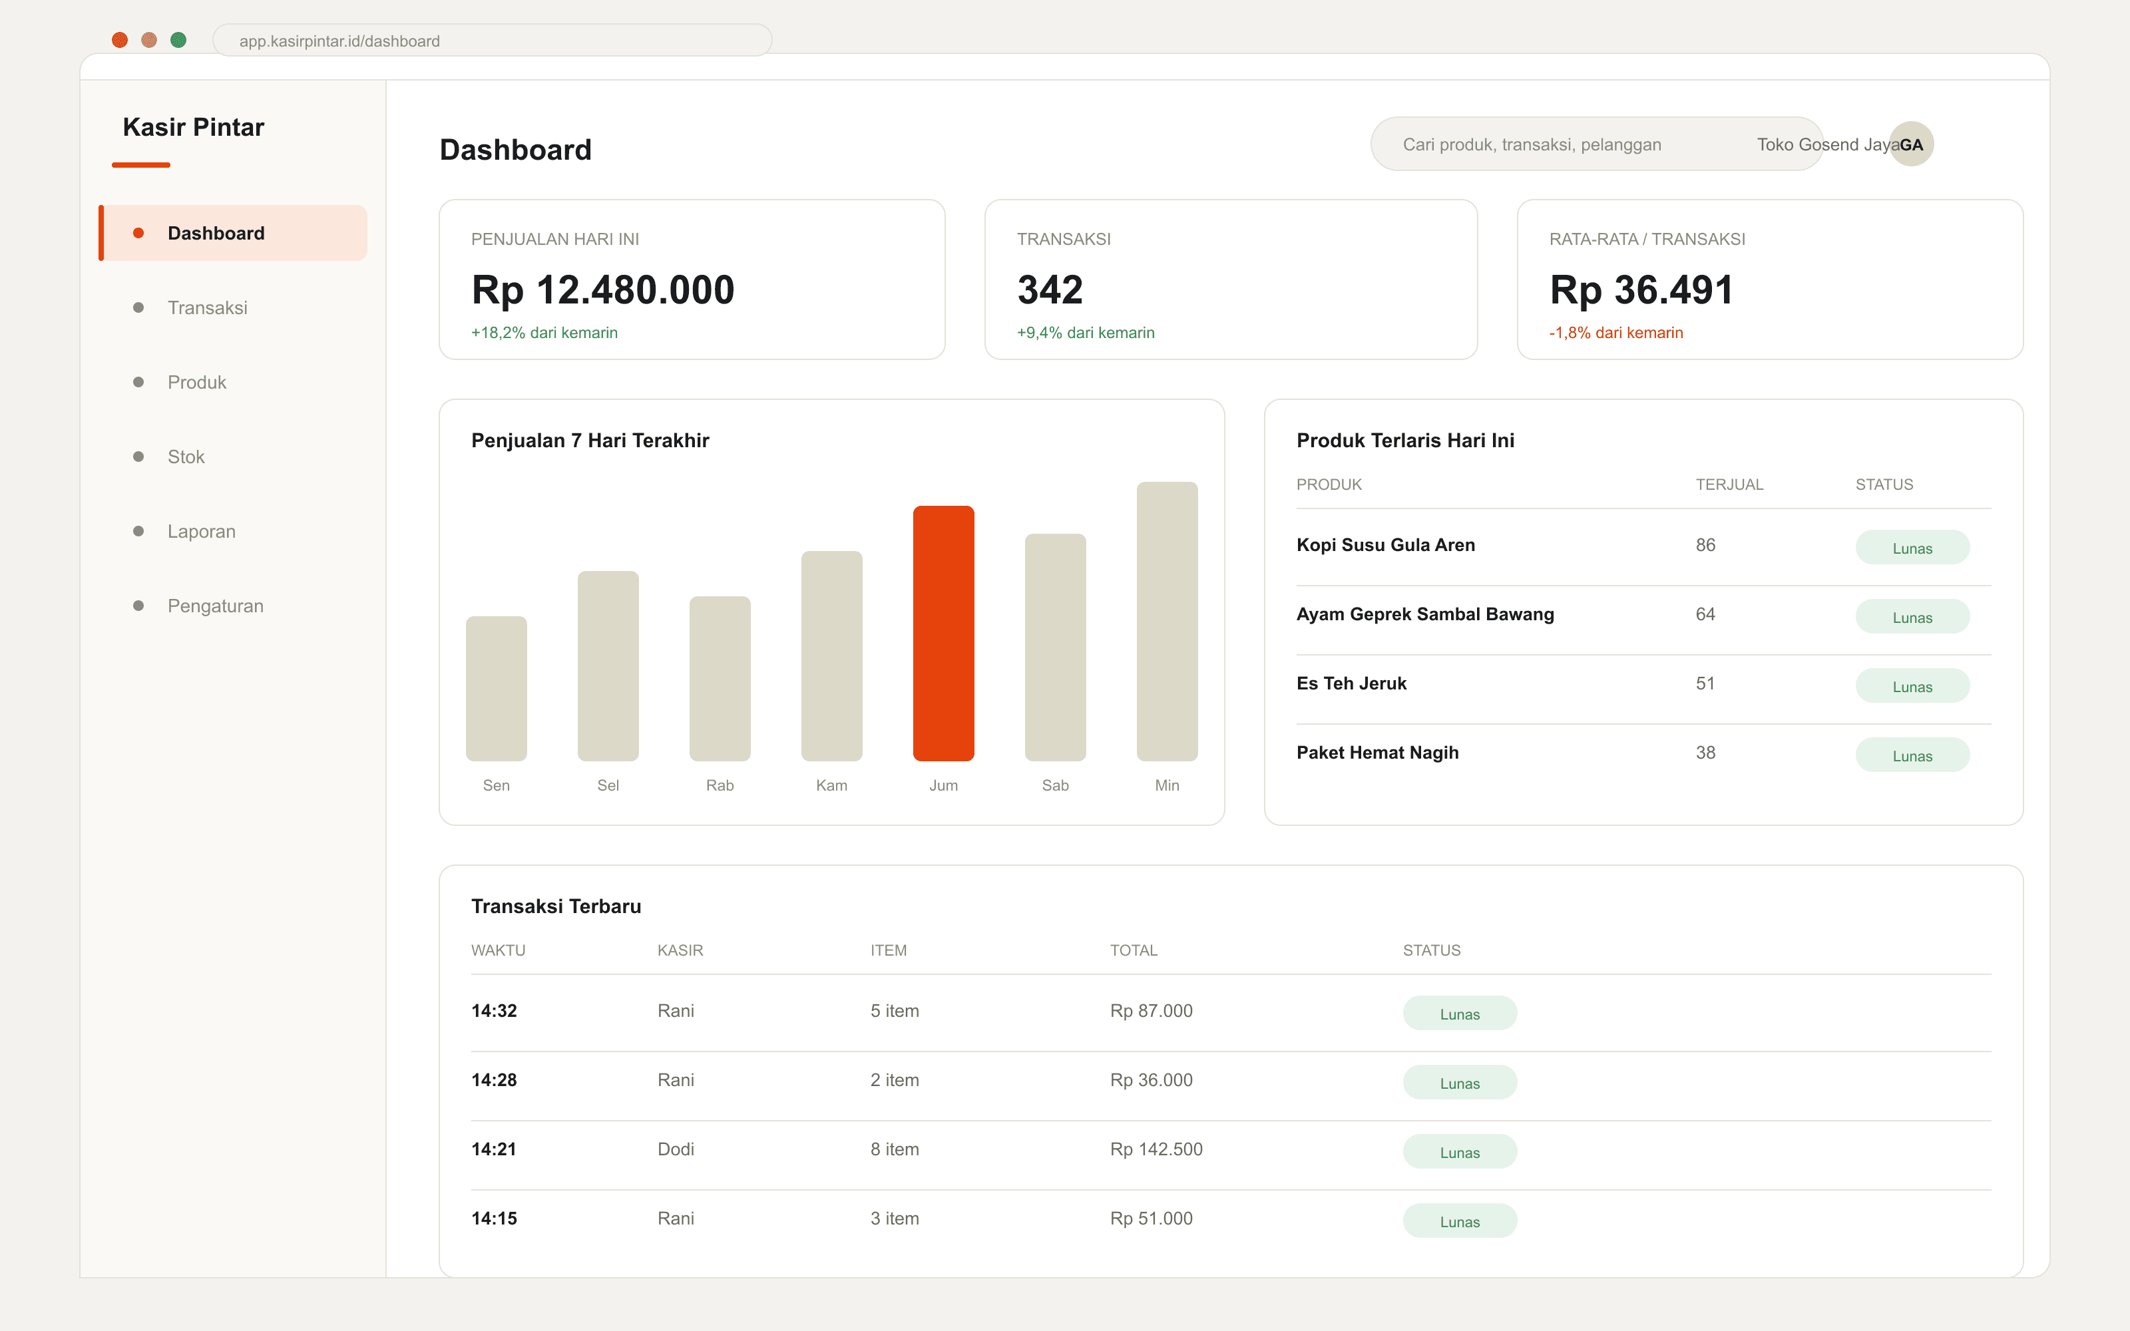The height and width of the screenshot is (1331, 2130).
Task: Click the 14:15 transaction time
Action: 494,1219
